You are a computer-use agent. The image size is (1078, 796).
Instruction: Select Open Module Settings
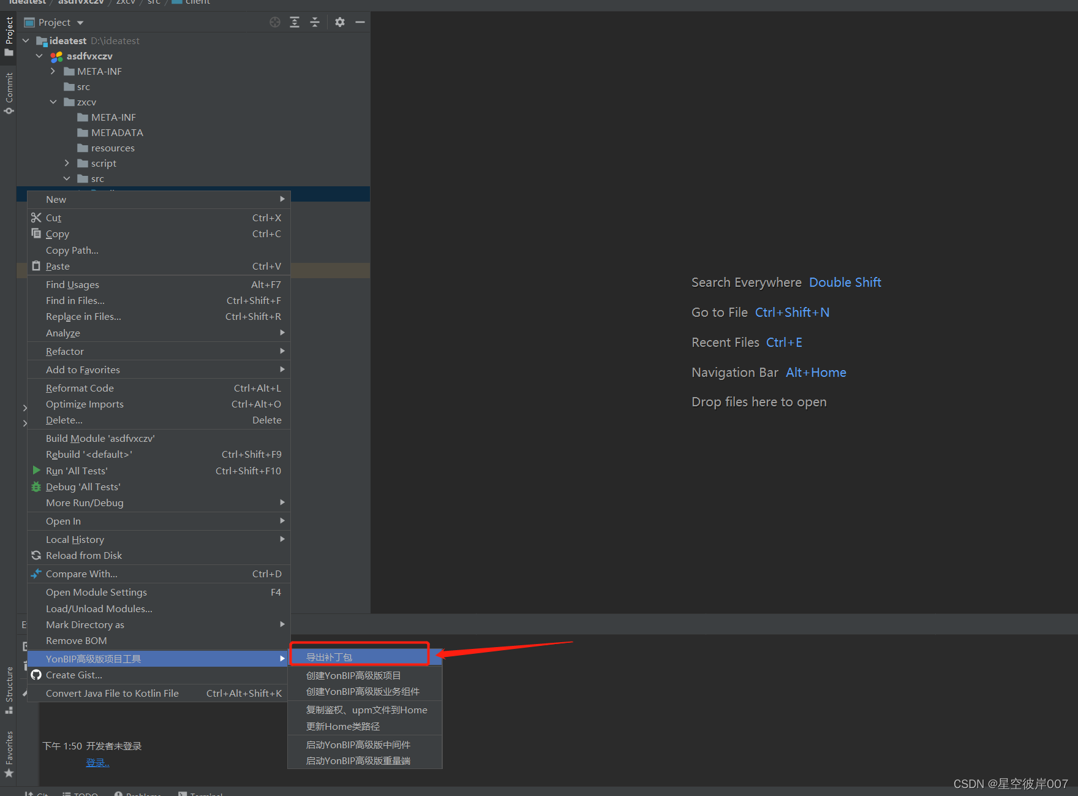(159, 592)
